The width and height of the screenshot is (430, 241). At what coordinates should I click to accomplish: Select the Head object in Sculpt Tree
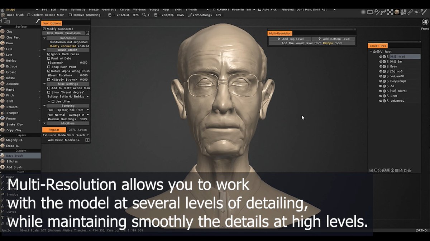[x=405, y=56]
